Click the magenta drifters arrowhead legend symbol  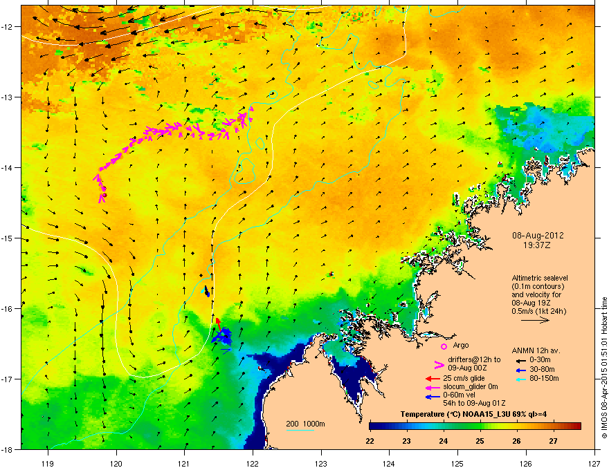[439, 364]
